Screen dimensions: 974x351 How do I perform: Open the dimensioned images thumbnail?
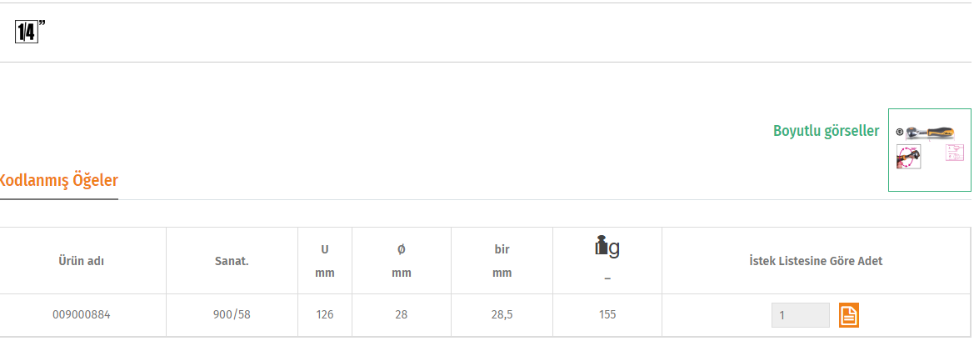(929, 150)
